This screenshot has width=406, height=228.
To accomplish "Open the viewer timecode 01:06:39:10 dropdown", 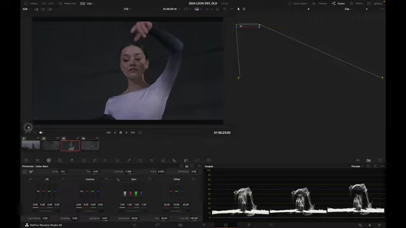I will click(x=171, y=9).
